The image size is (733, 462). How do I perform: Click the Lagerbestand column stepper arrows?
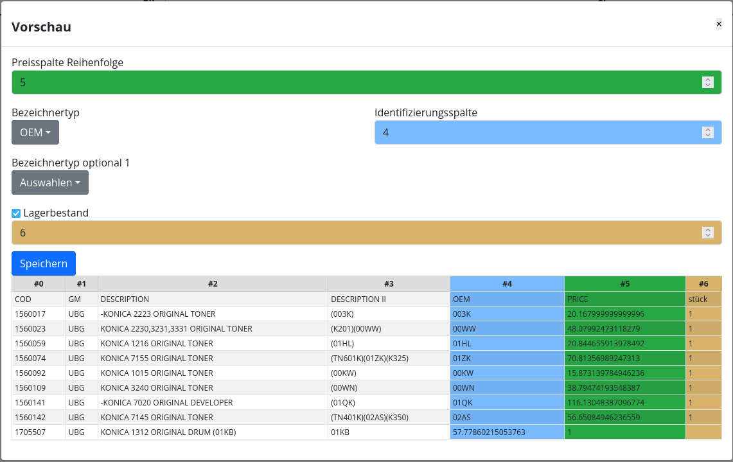(x=708, y=233)
